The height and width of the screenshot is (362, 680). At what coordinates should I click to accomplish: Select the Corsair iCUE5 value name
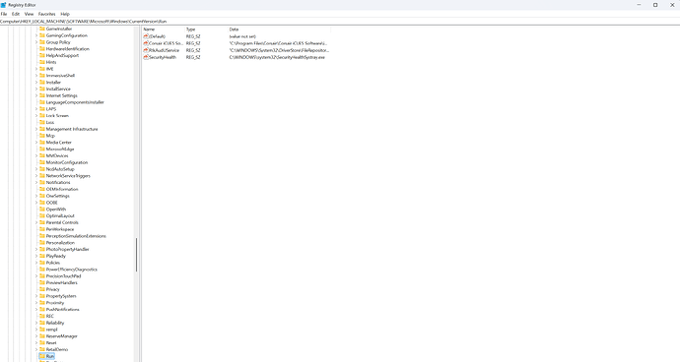click(167, 43)
